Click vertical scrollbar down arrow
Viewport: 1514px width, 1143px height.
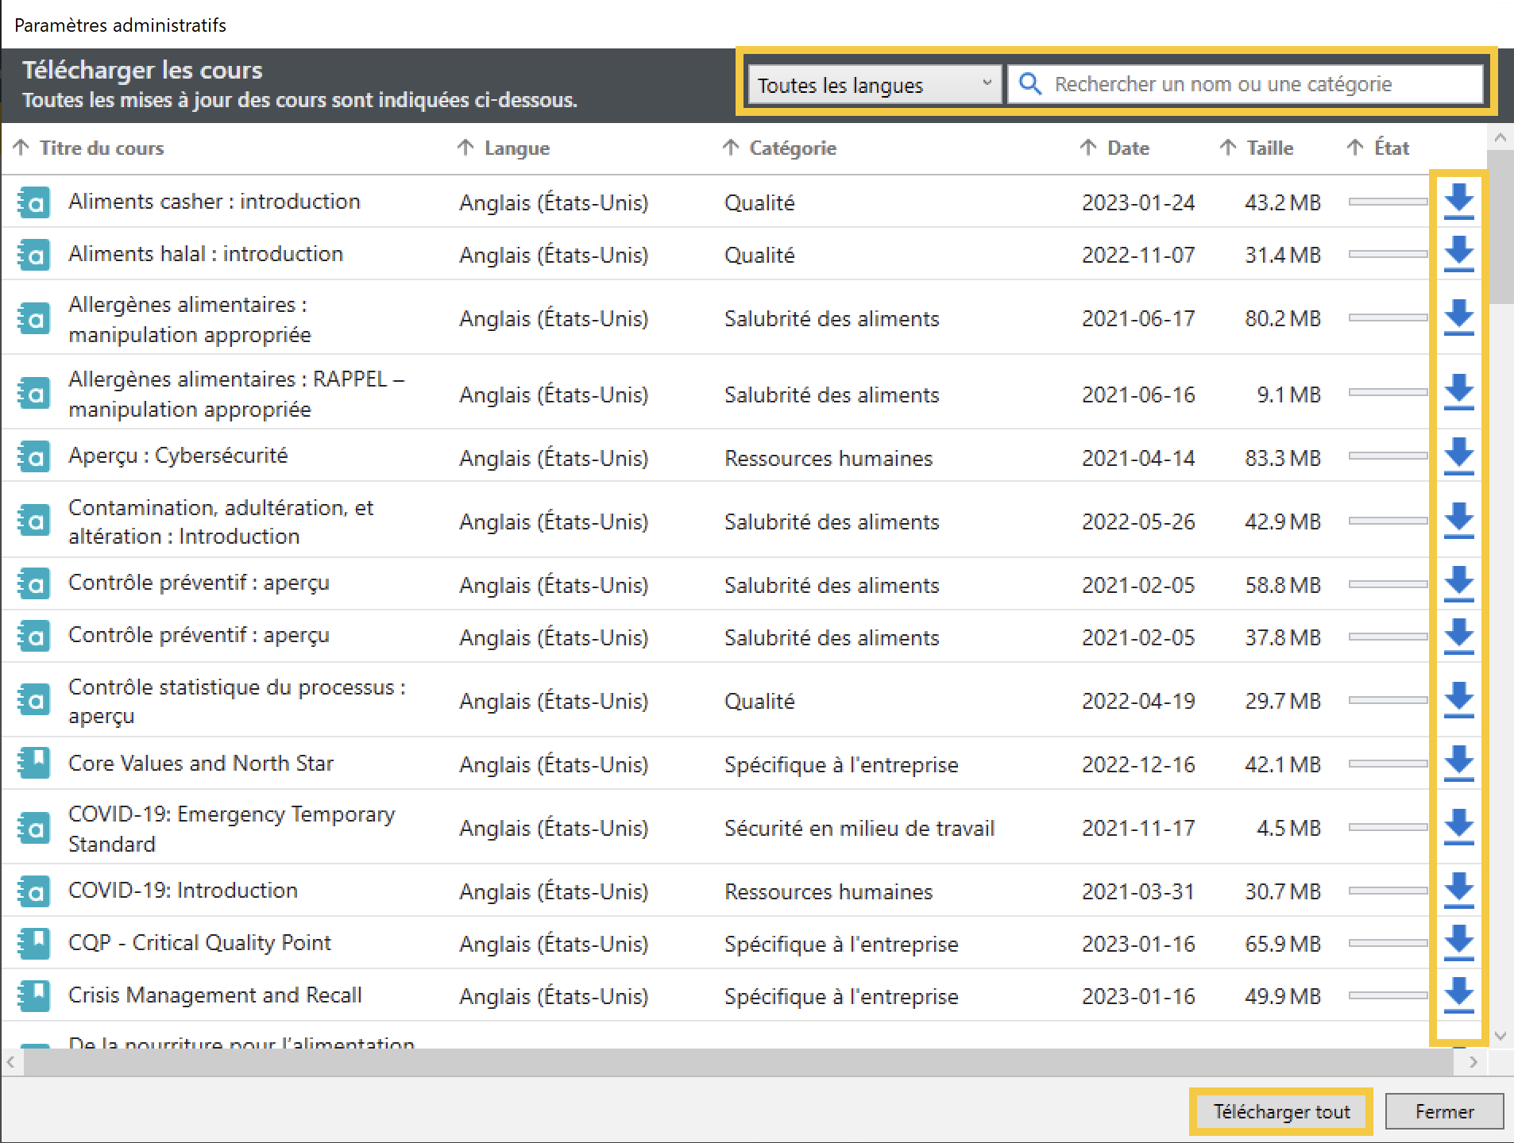pos(1500,1036)
